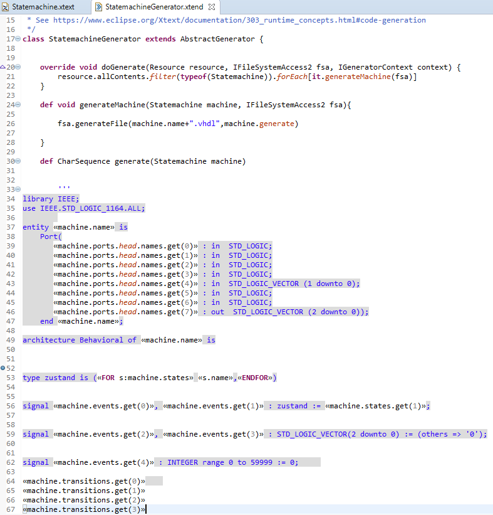Click the ".vhdl" string literal
Screen dimensions: 493x515
coord(204,124)
